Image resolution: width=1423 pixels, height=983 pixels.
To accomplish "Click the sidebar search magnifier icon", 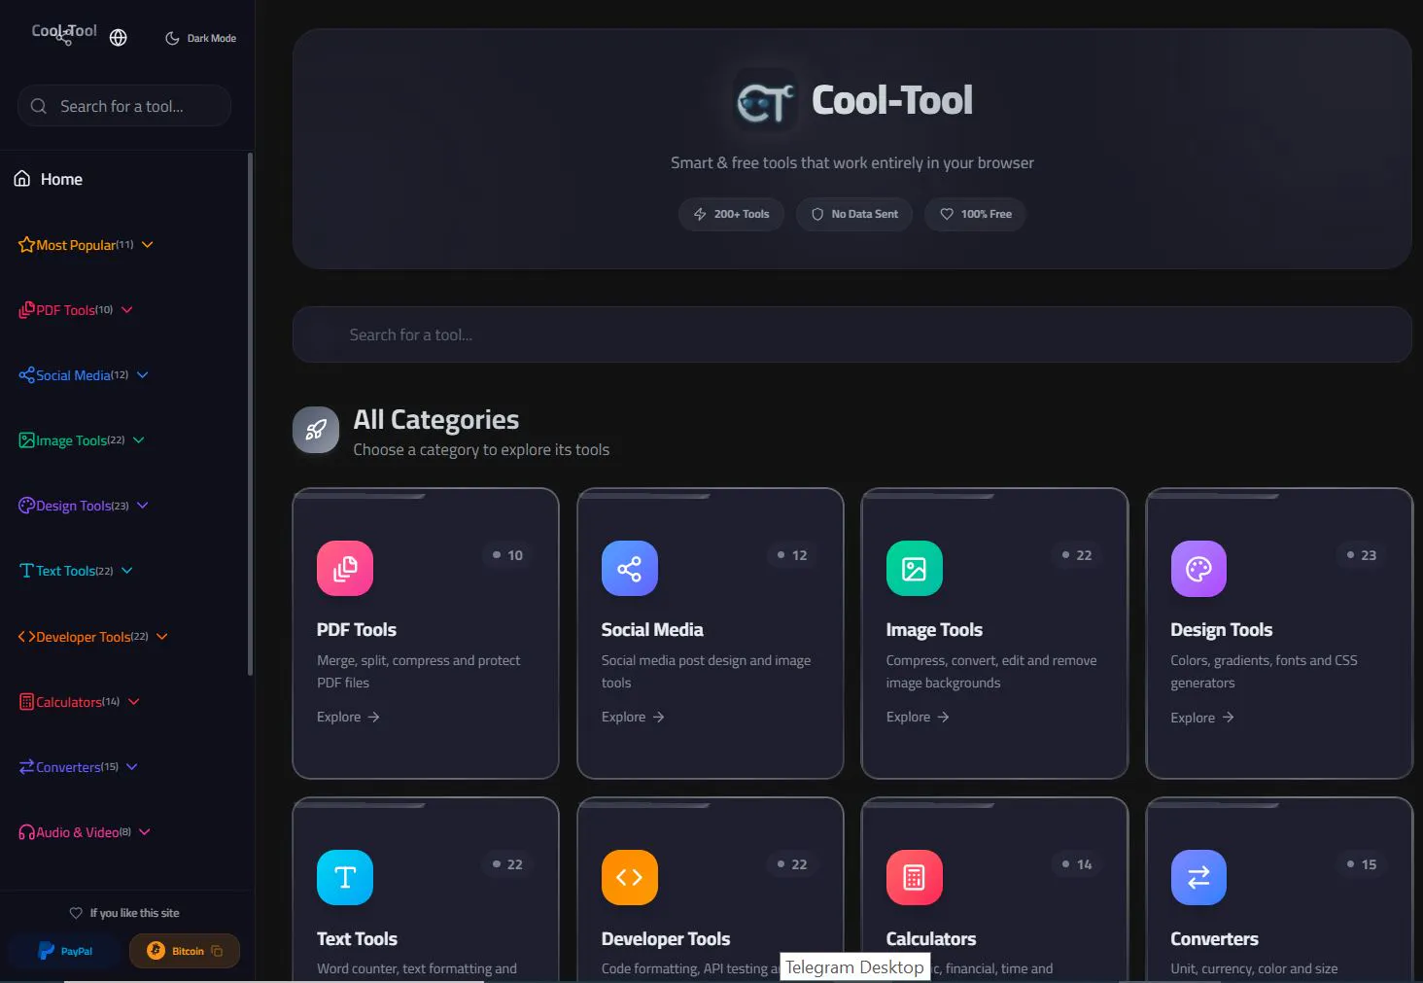I will click(39, 106).
